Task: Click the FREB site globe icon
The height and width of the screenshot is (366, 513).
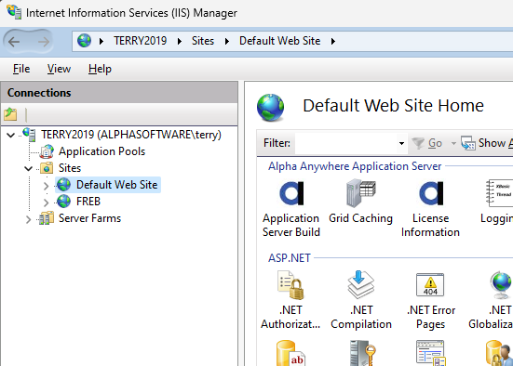Action: click(x=63, y=202)
